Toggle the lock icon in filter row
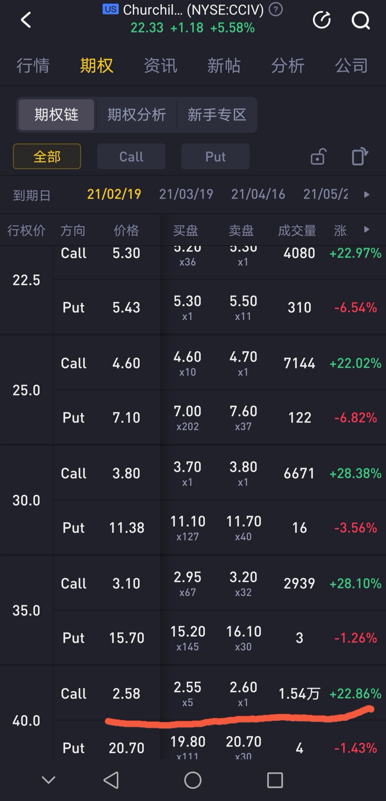The image size is (386, 801). pyautogui.click(x=318, y=157)
